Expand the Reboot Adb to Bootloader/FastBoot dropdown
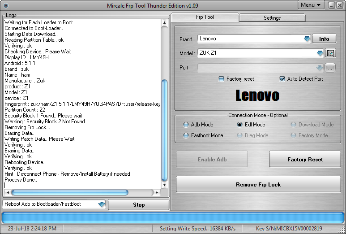Image resolution: width=346 pixels, height=234 pixels. pyautogui.click(x=101, y=204)
